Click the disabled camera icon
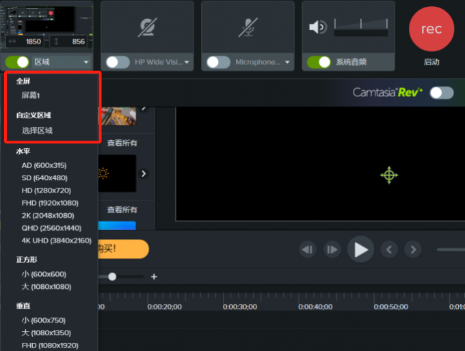465x351 pixels. [x=148, y=27]
